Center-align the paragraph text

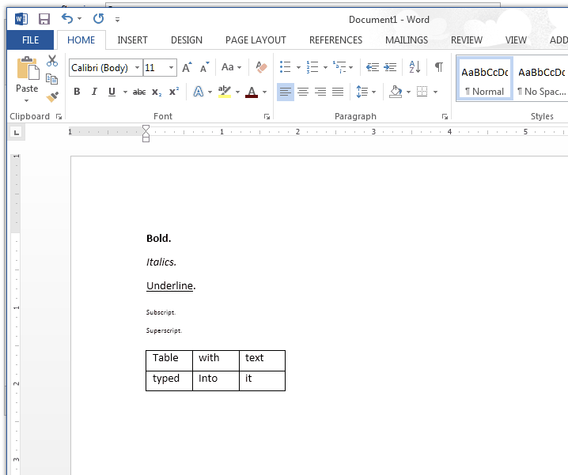tap(303, 92)
